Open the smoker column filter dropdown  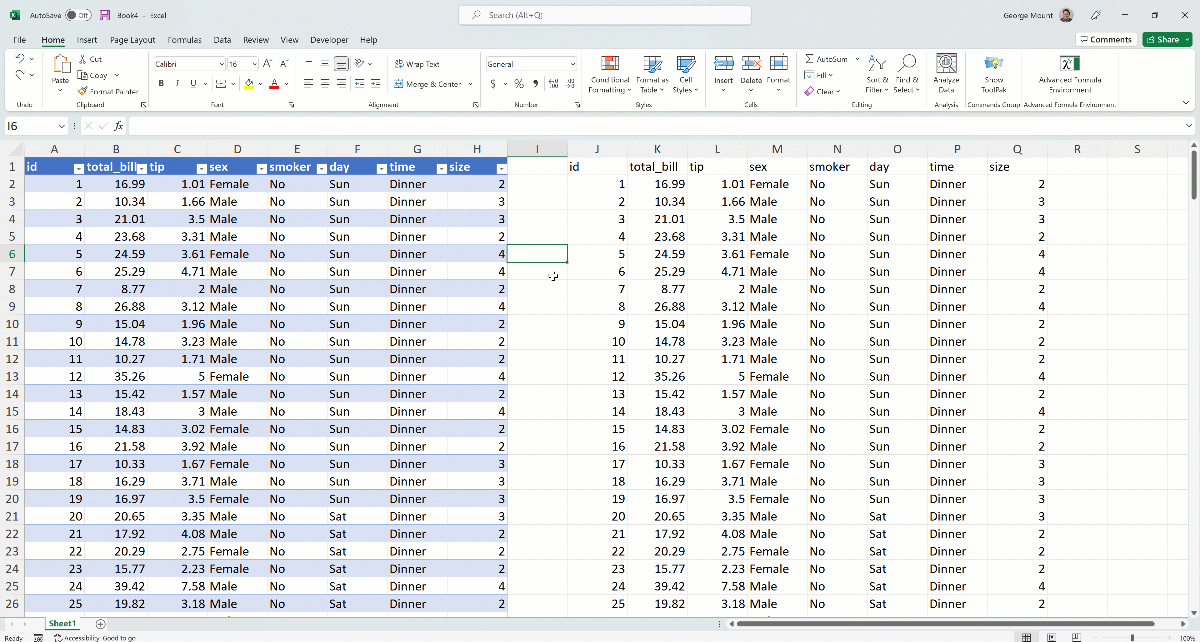[322, 169]
